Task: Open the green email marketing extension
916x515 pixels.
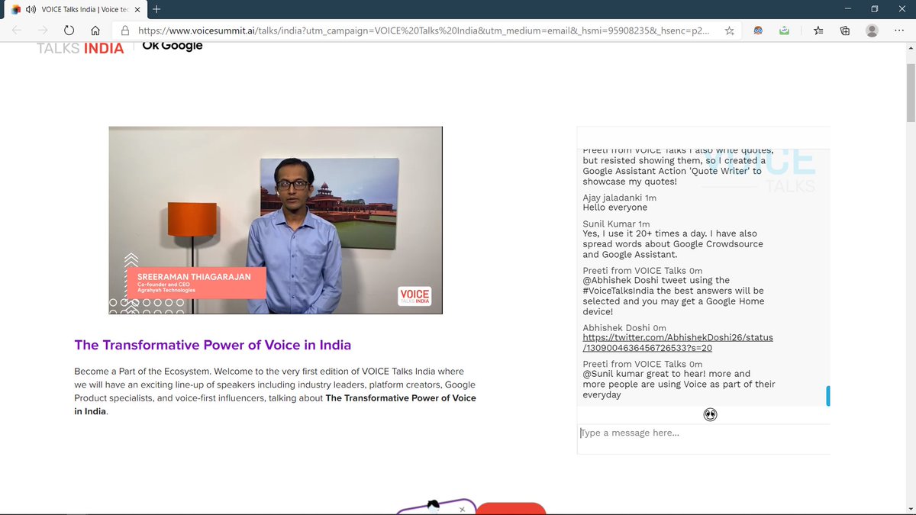Action: pyautogui.click(x=784, y=31)
